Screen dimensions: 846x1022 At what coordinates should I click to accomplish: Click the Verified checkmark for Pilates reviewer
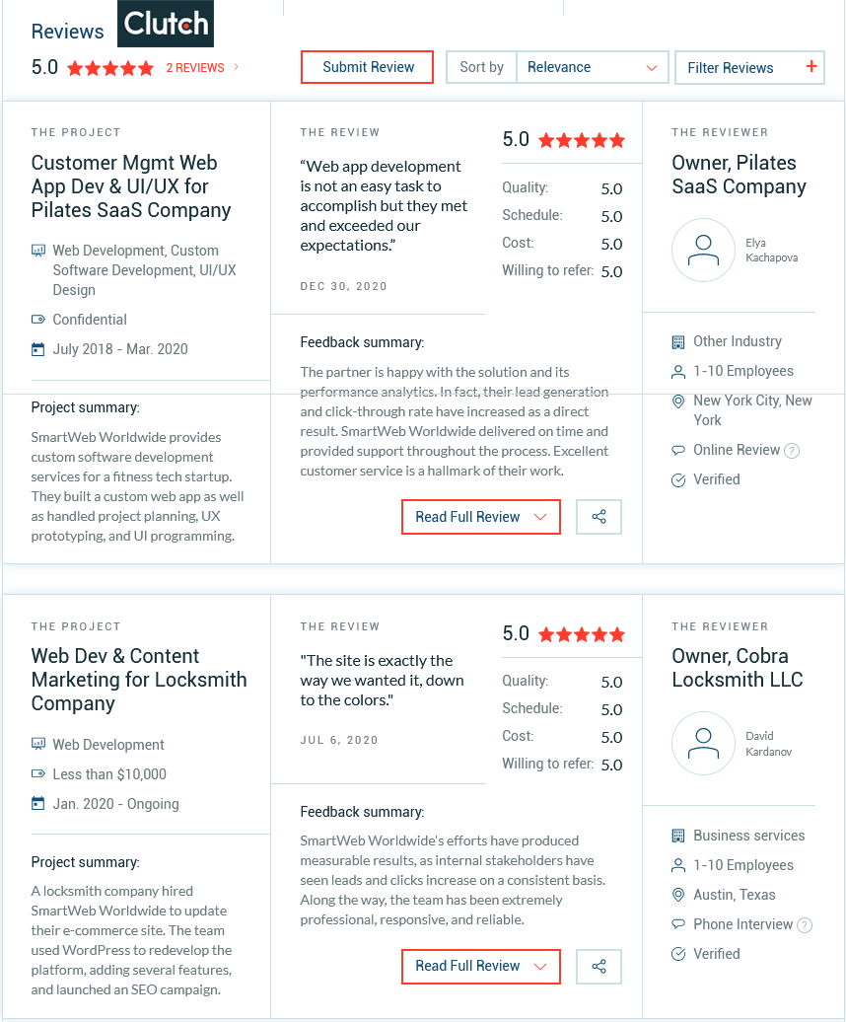point(678,480)
